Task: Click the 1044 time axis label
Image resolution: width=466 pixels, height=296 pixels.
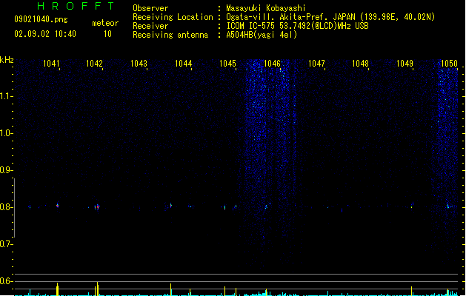Action: pyautogui.click(x=184, y=64)
